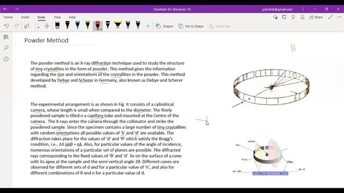Image resolution: width=344 pixels, height=193 pixels.
Task: Enable Ink to Shape
Action: pyautogui.click(x=191, y=26)
